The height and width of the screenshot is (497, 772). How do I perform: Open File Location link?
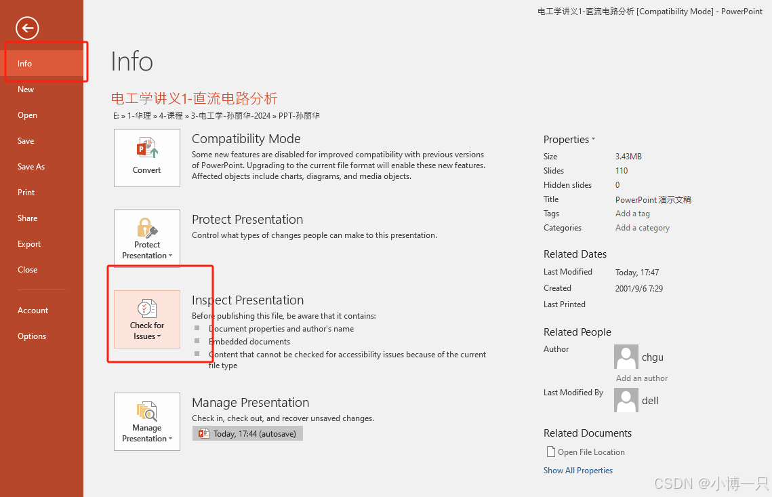click(x=586, y=452)
